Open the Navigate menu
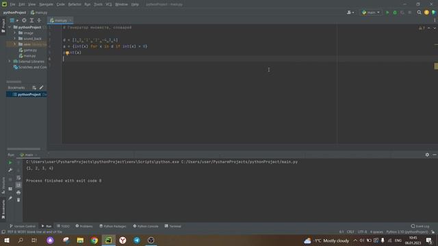The image size is (438, 246). [46, 5]
